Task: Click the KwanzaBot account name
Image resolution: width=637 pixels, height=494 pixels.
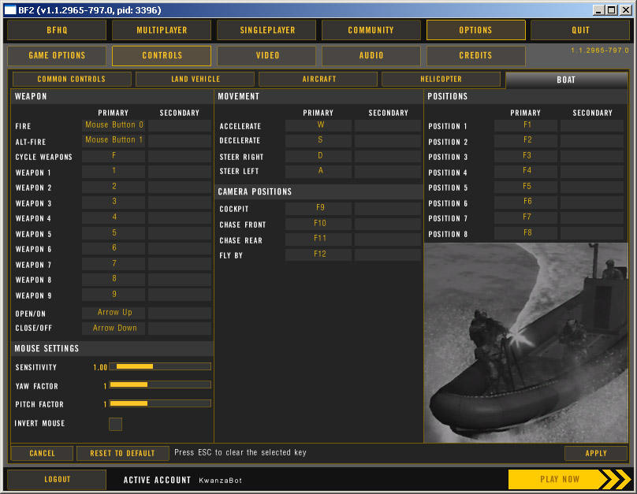Action: [x=220, y=481]
